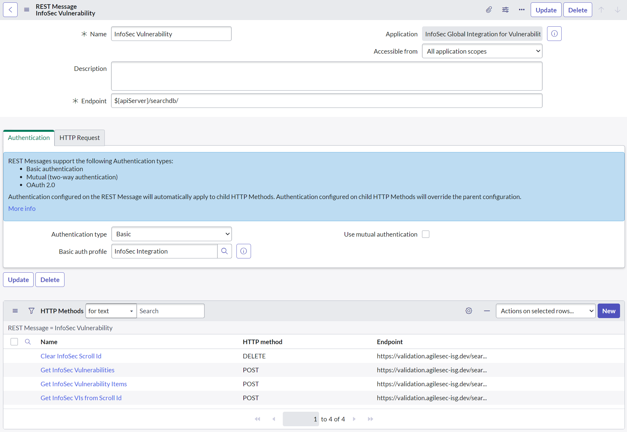
Task: Open 'for text' search field selector
Action: coord(111,311)
